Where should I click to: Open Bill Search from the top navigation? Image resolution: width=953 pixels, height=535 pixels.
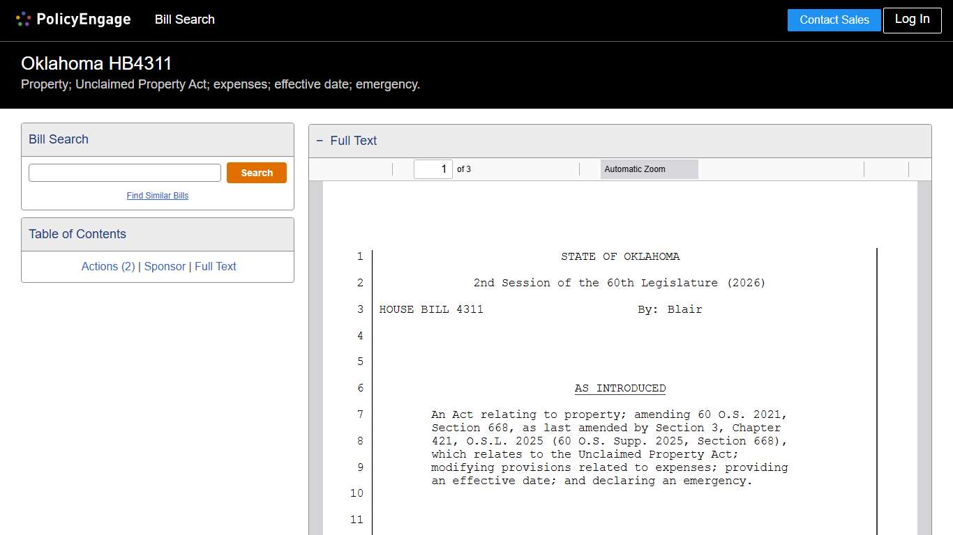pyautogui.click(x=184, y=20)
